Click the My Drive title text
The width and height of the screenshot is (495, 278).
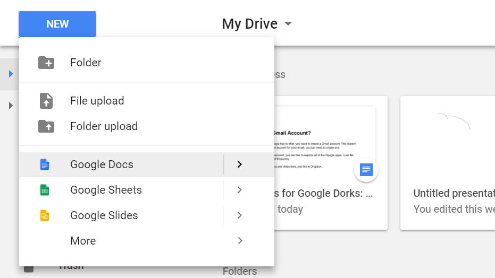249,24
